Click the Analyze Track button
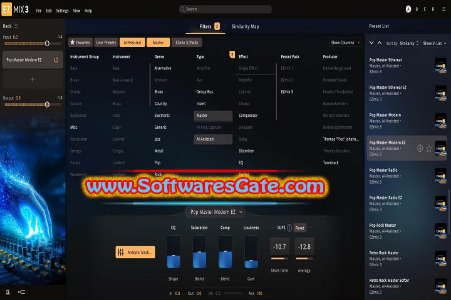The image size is (451, 300). coord(135,252)
